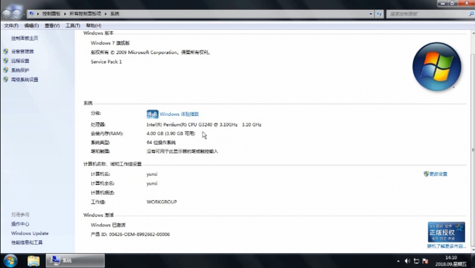
Task: Open 设备管理器 link
Action: pyautogui.click(x=23, y=52)
